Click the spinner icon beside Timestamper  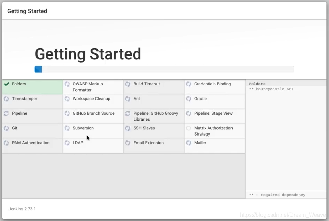click(6, 99)
